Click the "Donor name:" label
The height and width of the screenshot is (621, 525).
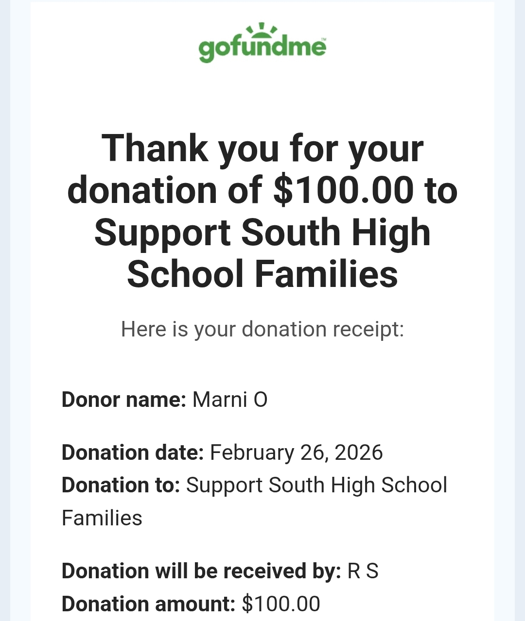coord(124,400)
